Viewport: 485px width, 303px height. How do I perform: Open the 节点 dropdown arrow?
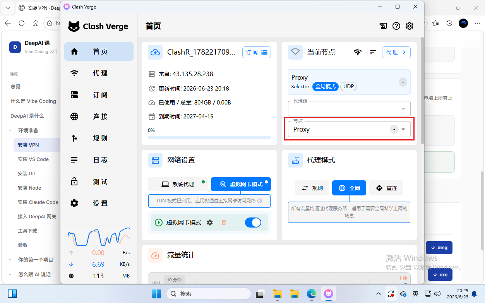point(403,129)
